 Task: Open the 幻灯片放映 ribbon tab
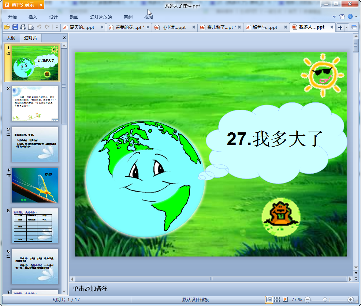click(x=101, y=17)
